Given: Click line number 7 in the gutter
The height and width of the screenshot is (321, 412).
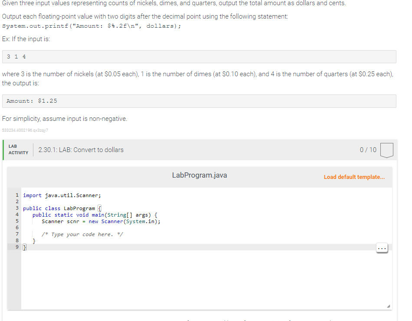Looking at the screenshot, I should tap(17, 234).
